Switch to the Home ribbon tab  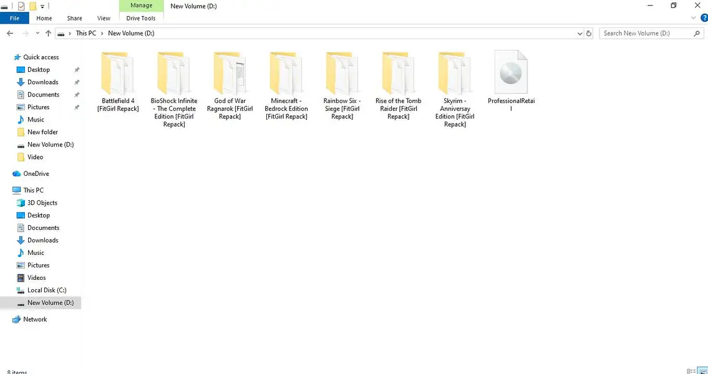tap(44, 19)
